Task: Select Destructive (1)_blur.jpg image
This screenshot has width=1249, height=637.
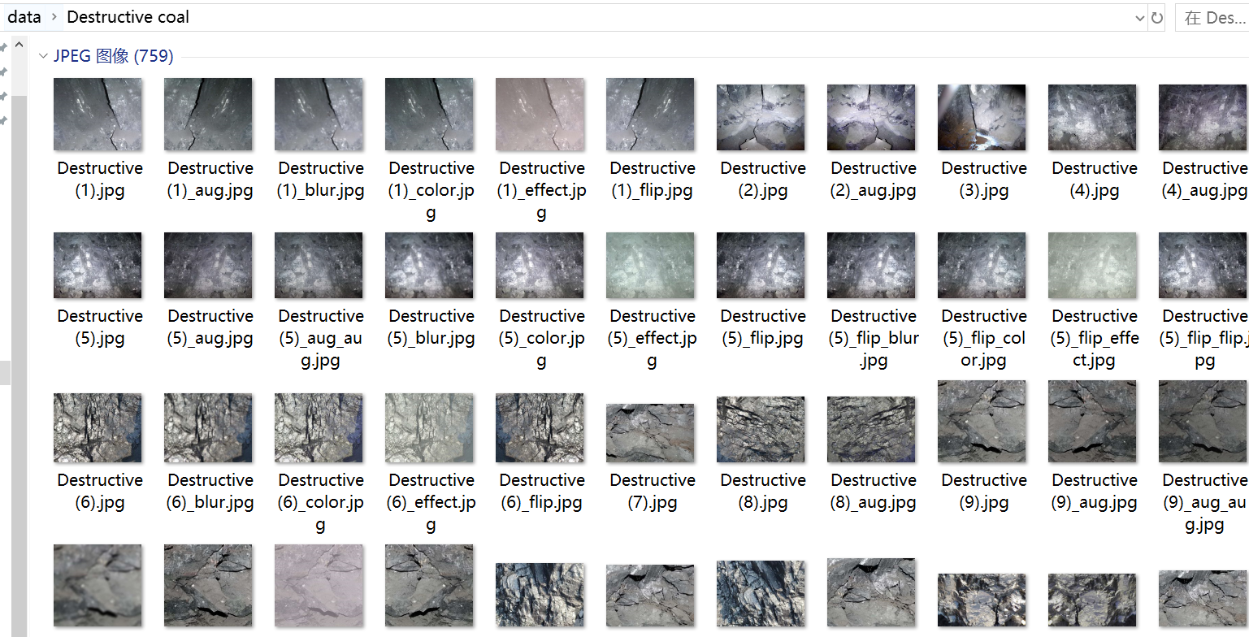Action: pos(319,115)
